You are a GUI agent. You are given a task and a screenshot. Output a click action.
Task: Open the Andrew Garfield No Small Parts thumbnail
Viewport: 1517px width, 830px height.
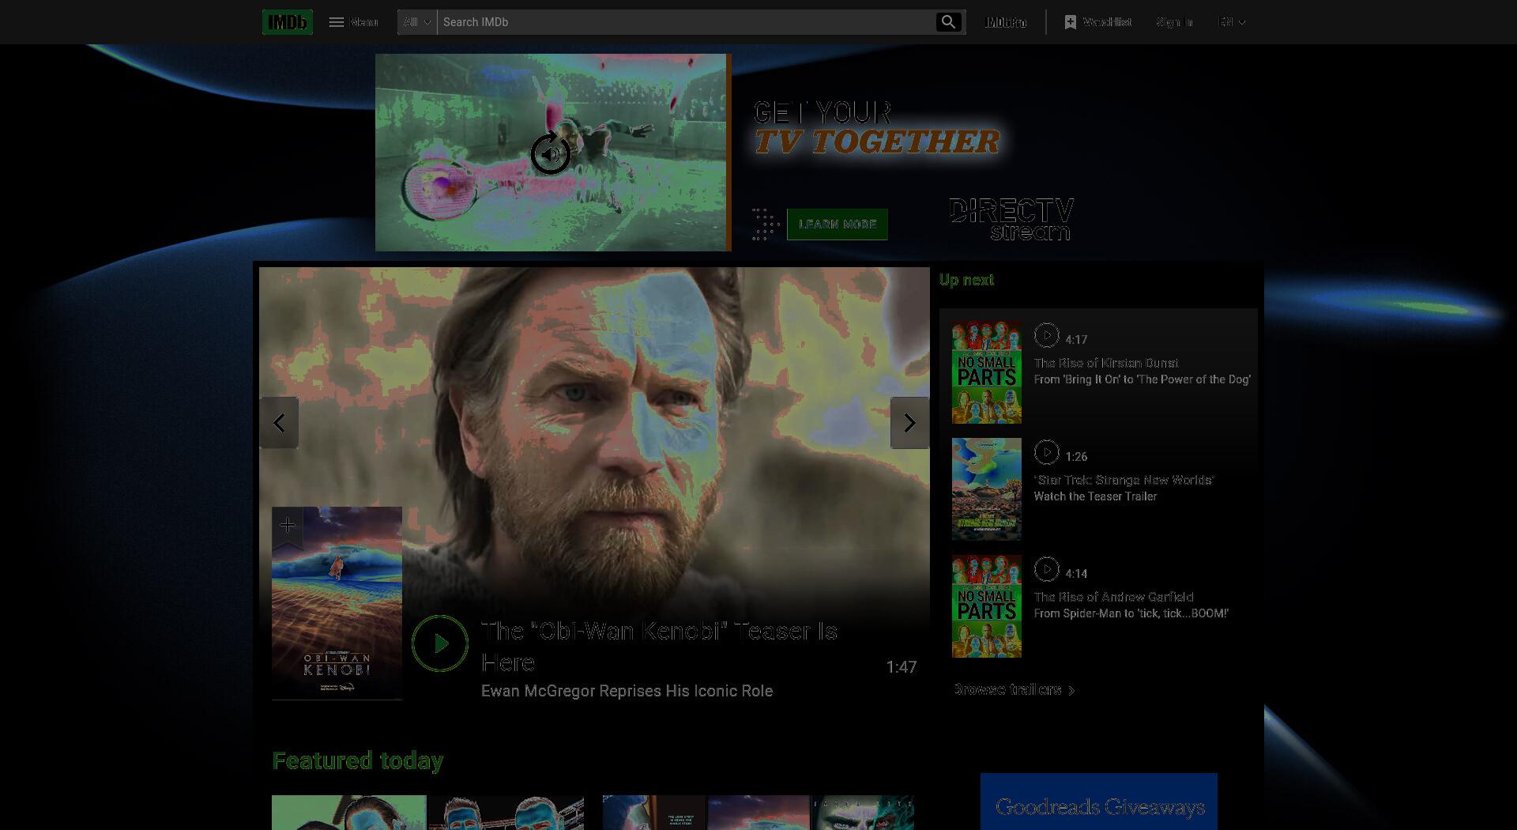point(987,606)
